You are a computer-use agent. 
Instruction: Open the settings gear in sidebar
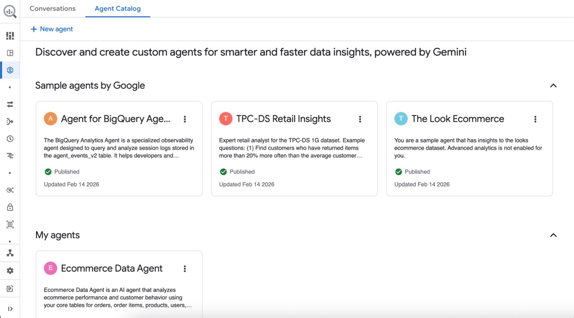point(10,270)
